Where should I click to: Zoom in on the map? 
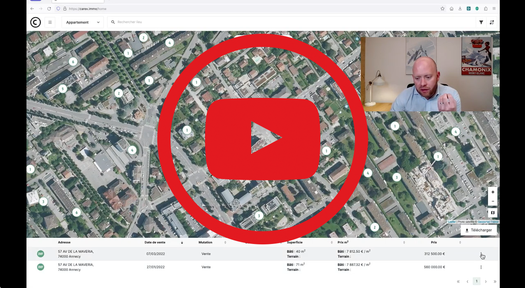coord(492,192)
